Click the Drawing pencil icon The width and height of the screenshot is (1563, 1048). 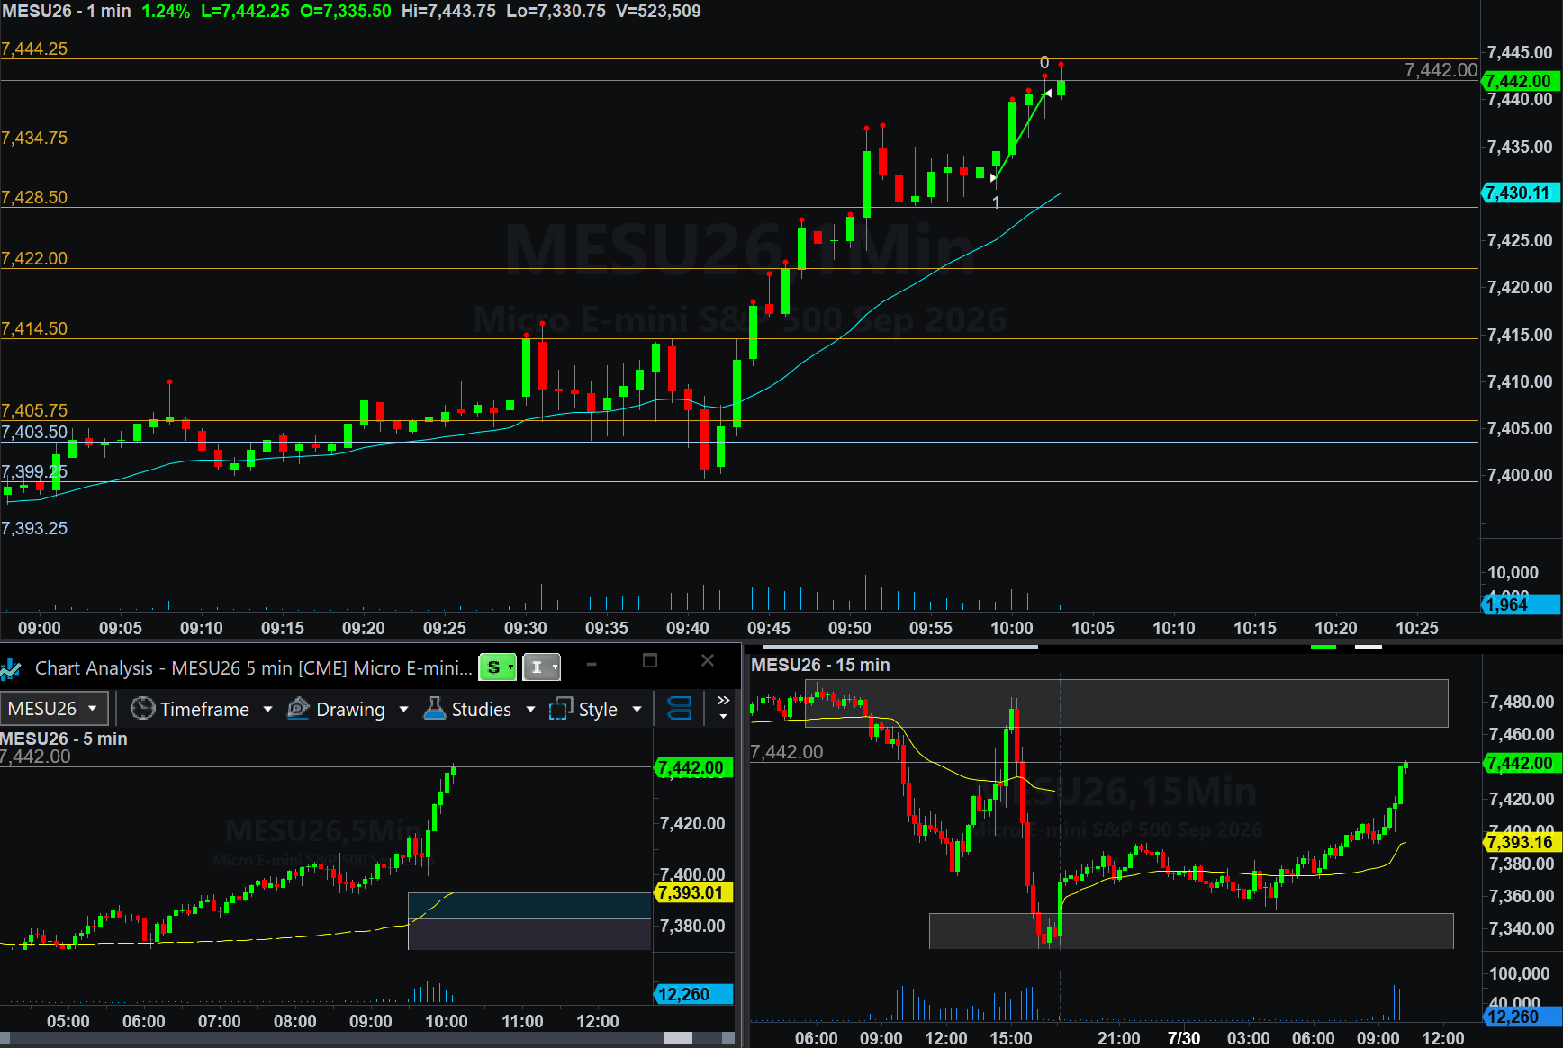(x=298, y=709)
